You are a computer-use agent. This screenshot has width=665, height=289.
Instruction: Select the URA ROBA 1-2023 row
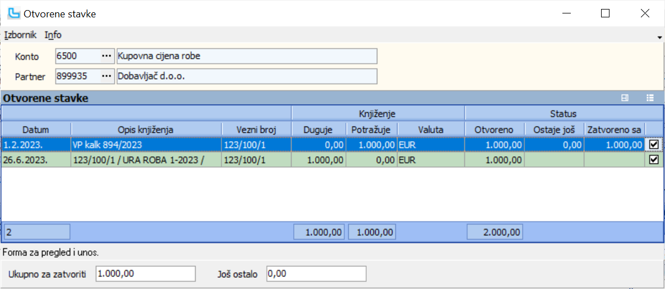click(146, 160)
